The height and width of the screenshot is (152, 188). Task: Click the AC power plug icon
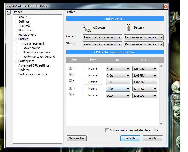(x=87, y=28)
